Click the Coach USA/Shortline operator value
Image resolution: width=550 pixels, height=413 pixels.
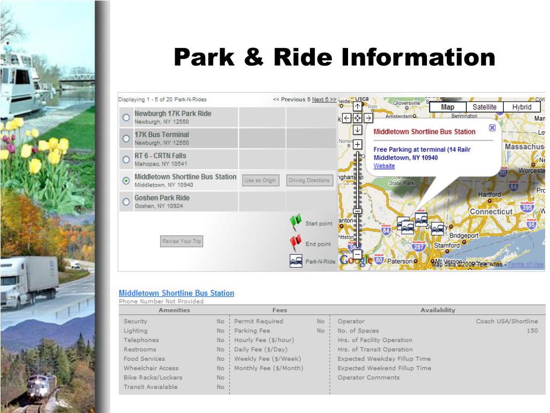click(x=507, y=321)
